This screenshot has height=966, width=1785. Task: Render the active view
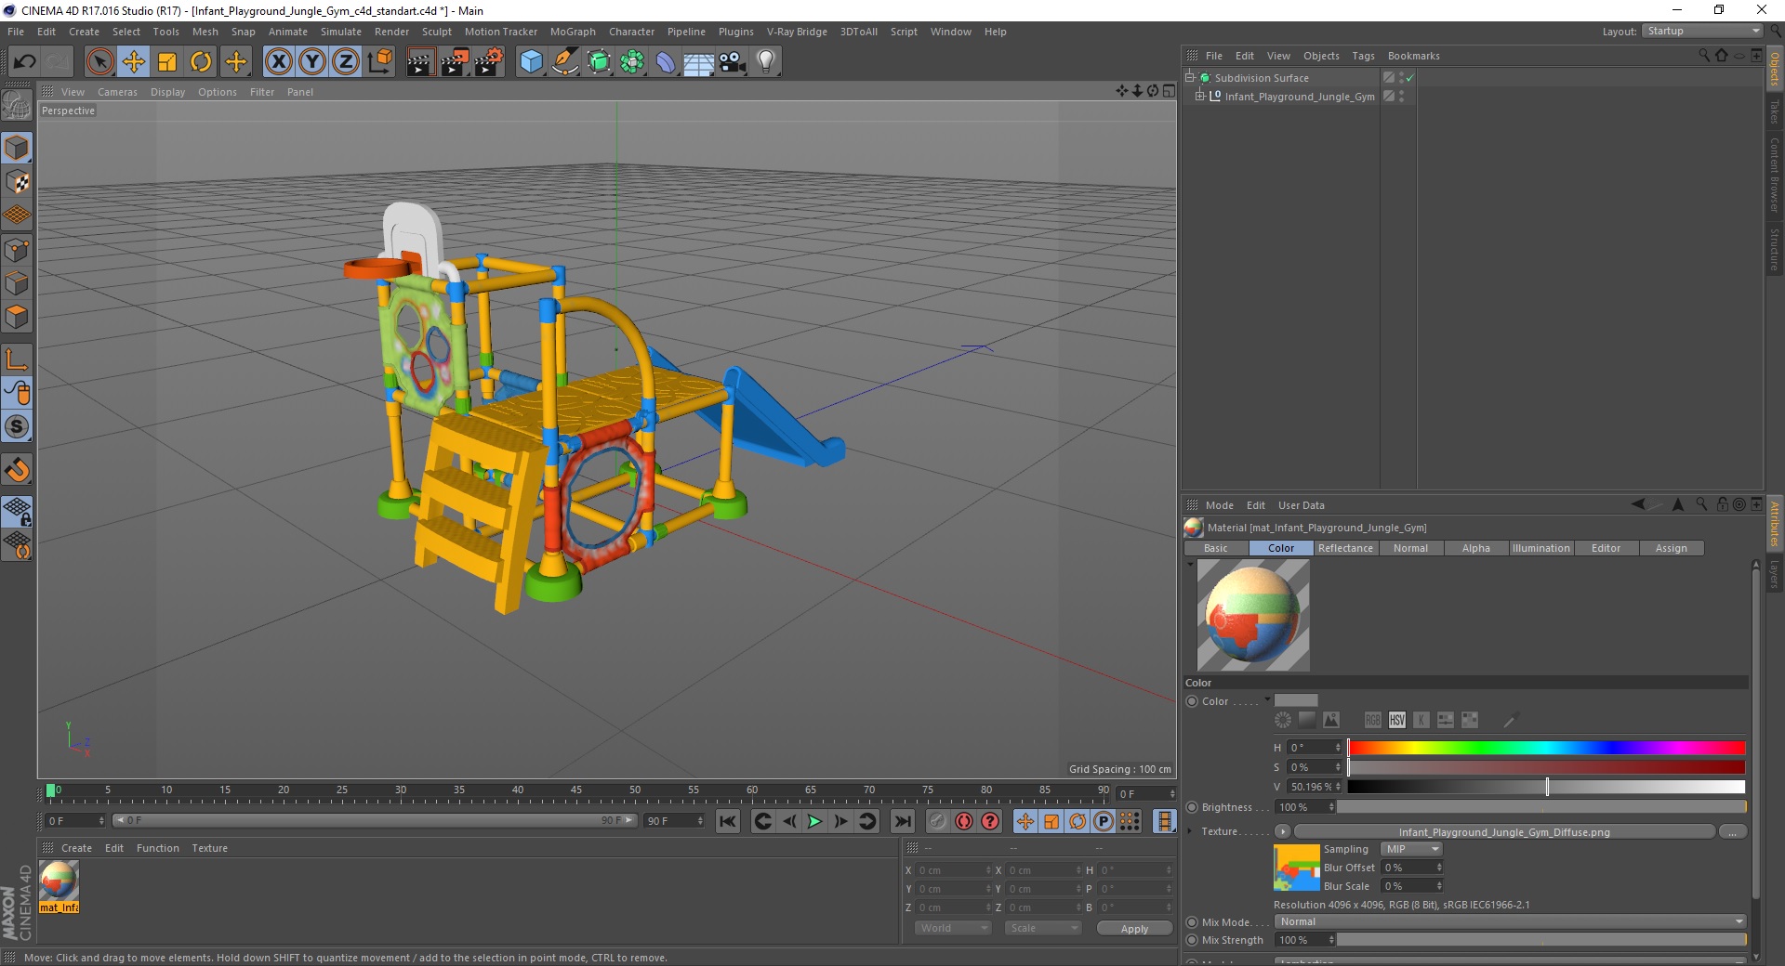coord(420,62)
